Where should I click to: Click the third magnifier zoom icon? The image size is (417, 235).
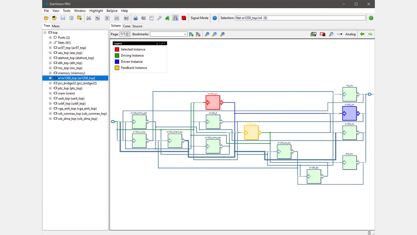pyautogui.click(x=223, y=34)
